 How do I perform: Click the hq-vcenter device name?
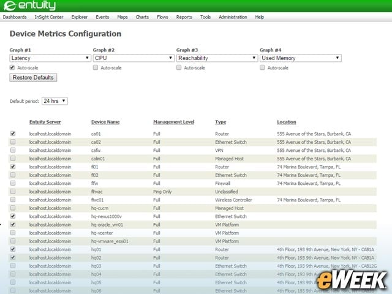point(102,233)
